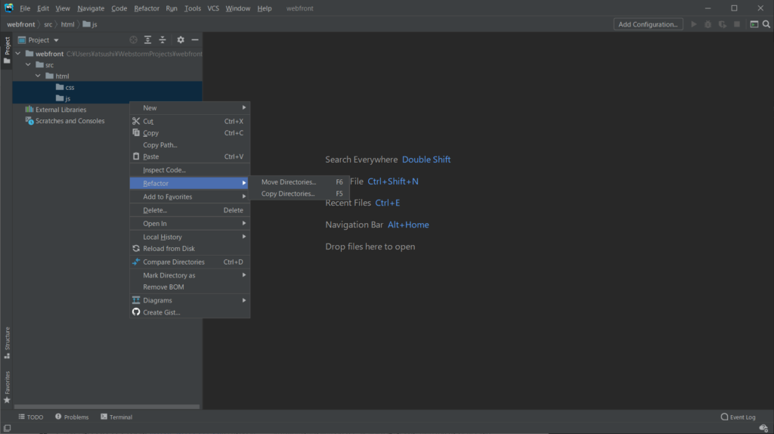Screen dimensions: 774x434
Task: Click Add Configuration button
Action: [x=648, y=24]
